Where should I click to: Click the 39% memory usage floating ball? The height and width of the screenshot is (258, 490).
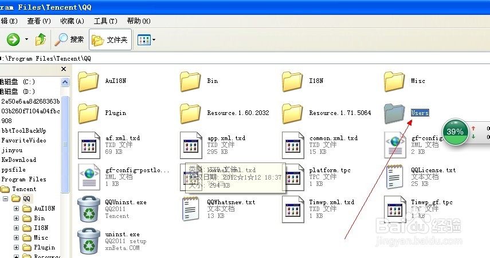click(x=455, y=132)
